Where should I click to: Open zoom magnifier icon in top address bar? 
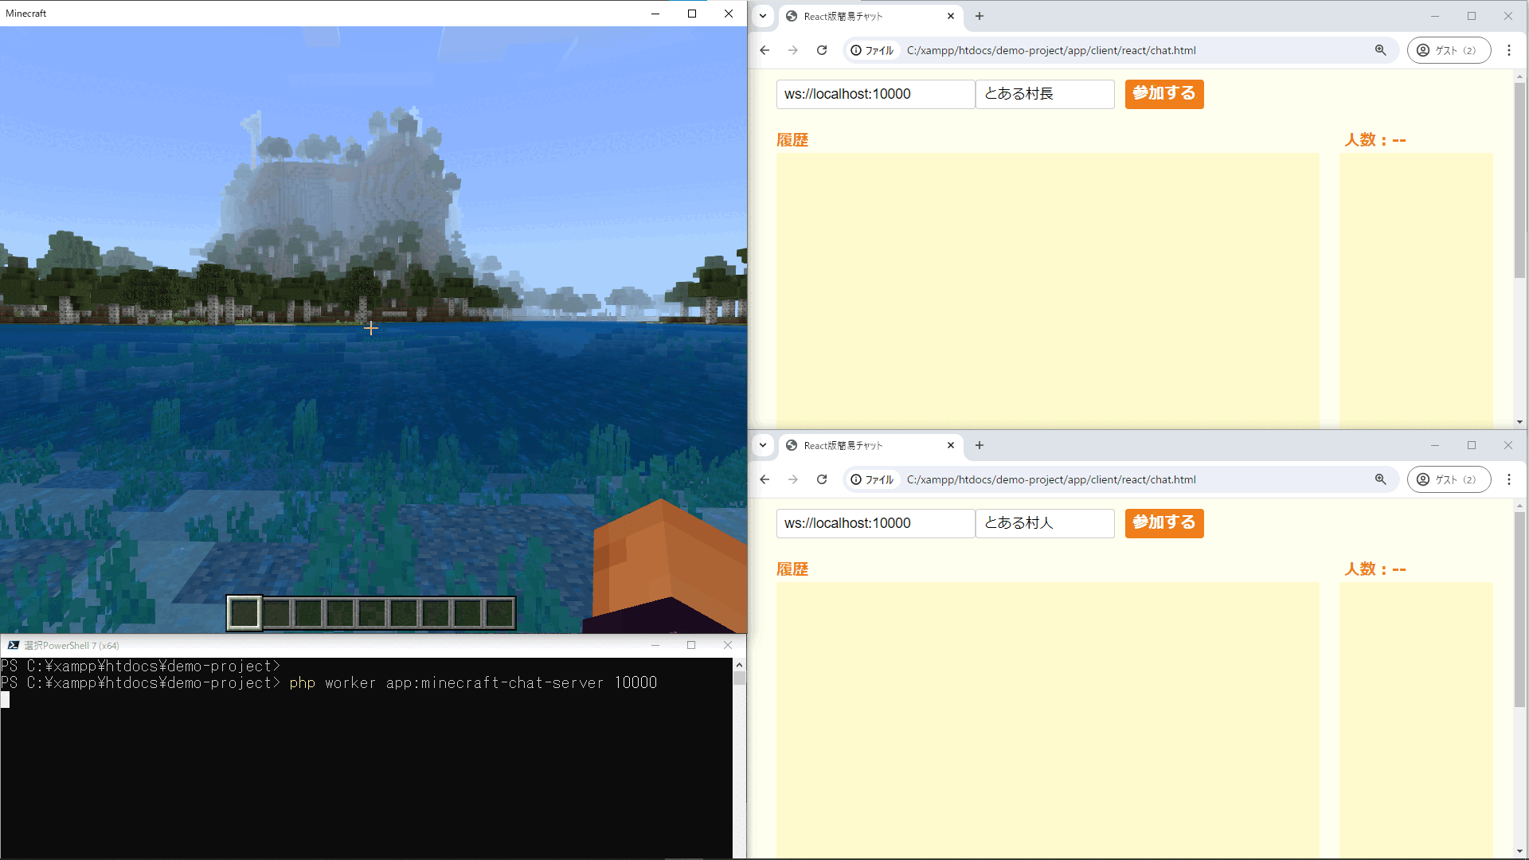[x=1380, y=50]
